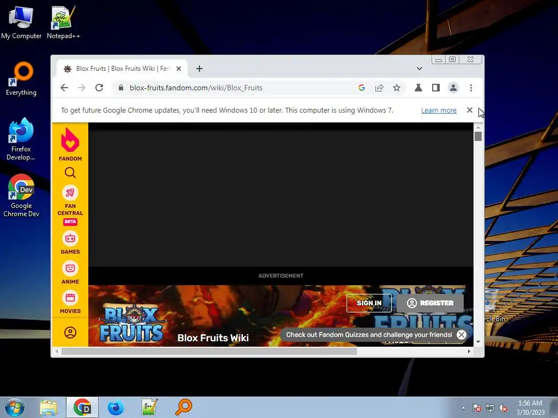Select Firefox Developer desktop shortcut
The image size is (558, 418).
click(x=21, y=139)
